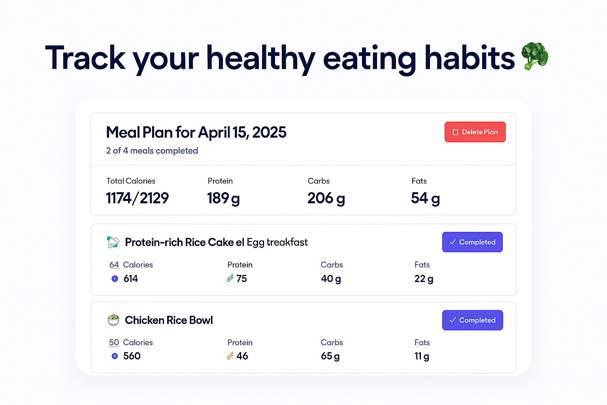Click the Total Calories 1174/2129 value
607x405 pixels.
pos(137,198)
